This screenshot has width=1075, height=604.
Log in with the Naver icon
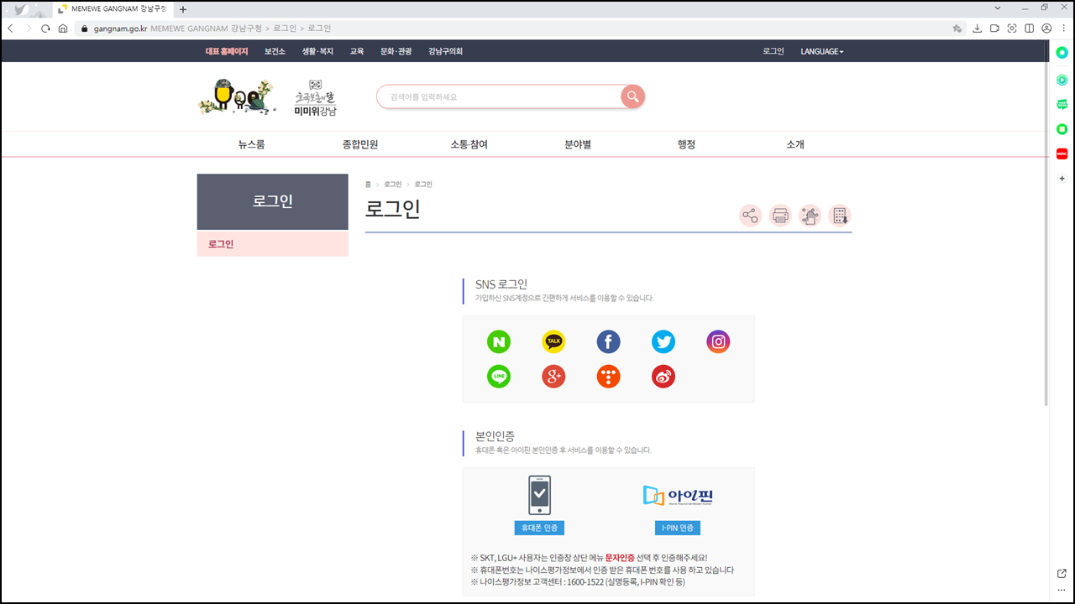click(x=499, y=341)
